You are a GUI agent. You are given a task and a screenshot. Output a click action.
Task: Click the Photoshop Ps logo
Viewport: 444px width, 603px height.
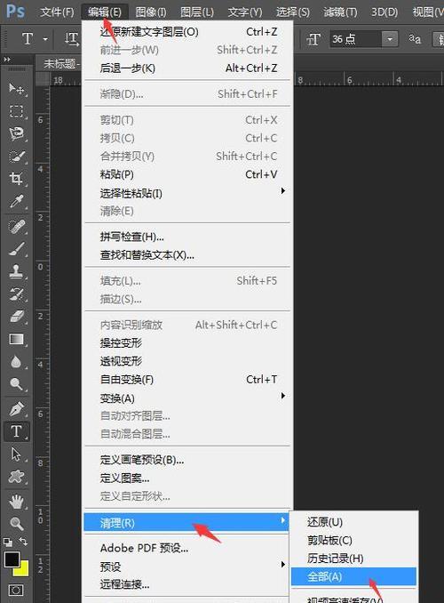pyautogui.click(x=16, y=12)
